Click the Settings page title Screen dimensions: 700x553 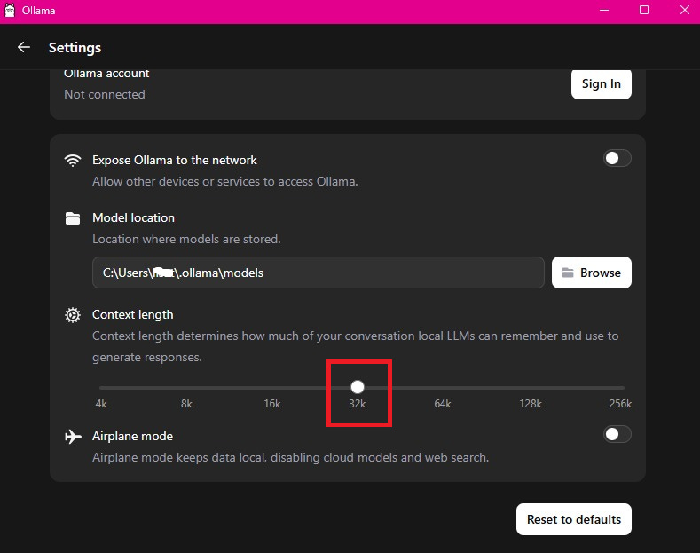tap(75, 47)
